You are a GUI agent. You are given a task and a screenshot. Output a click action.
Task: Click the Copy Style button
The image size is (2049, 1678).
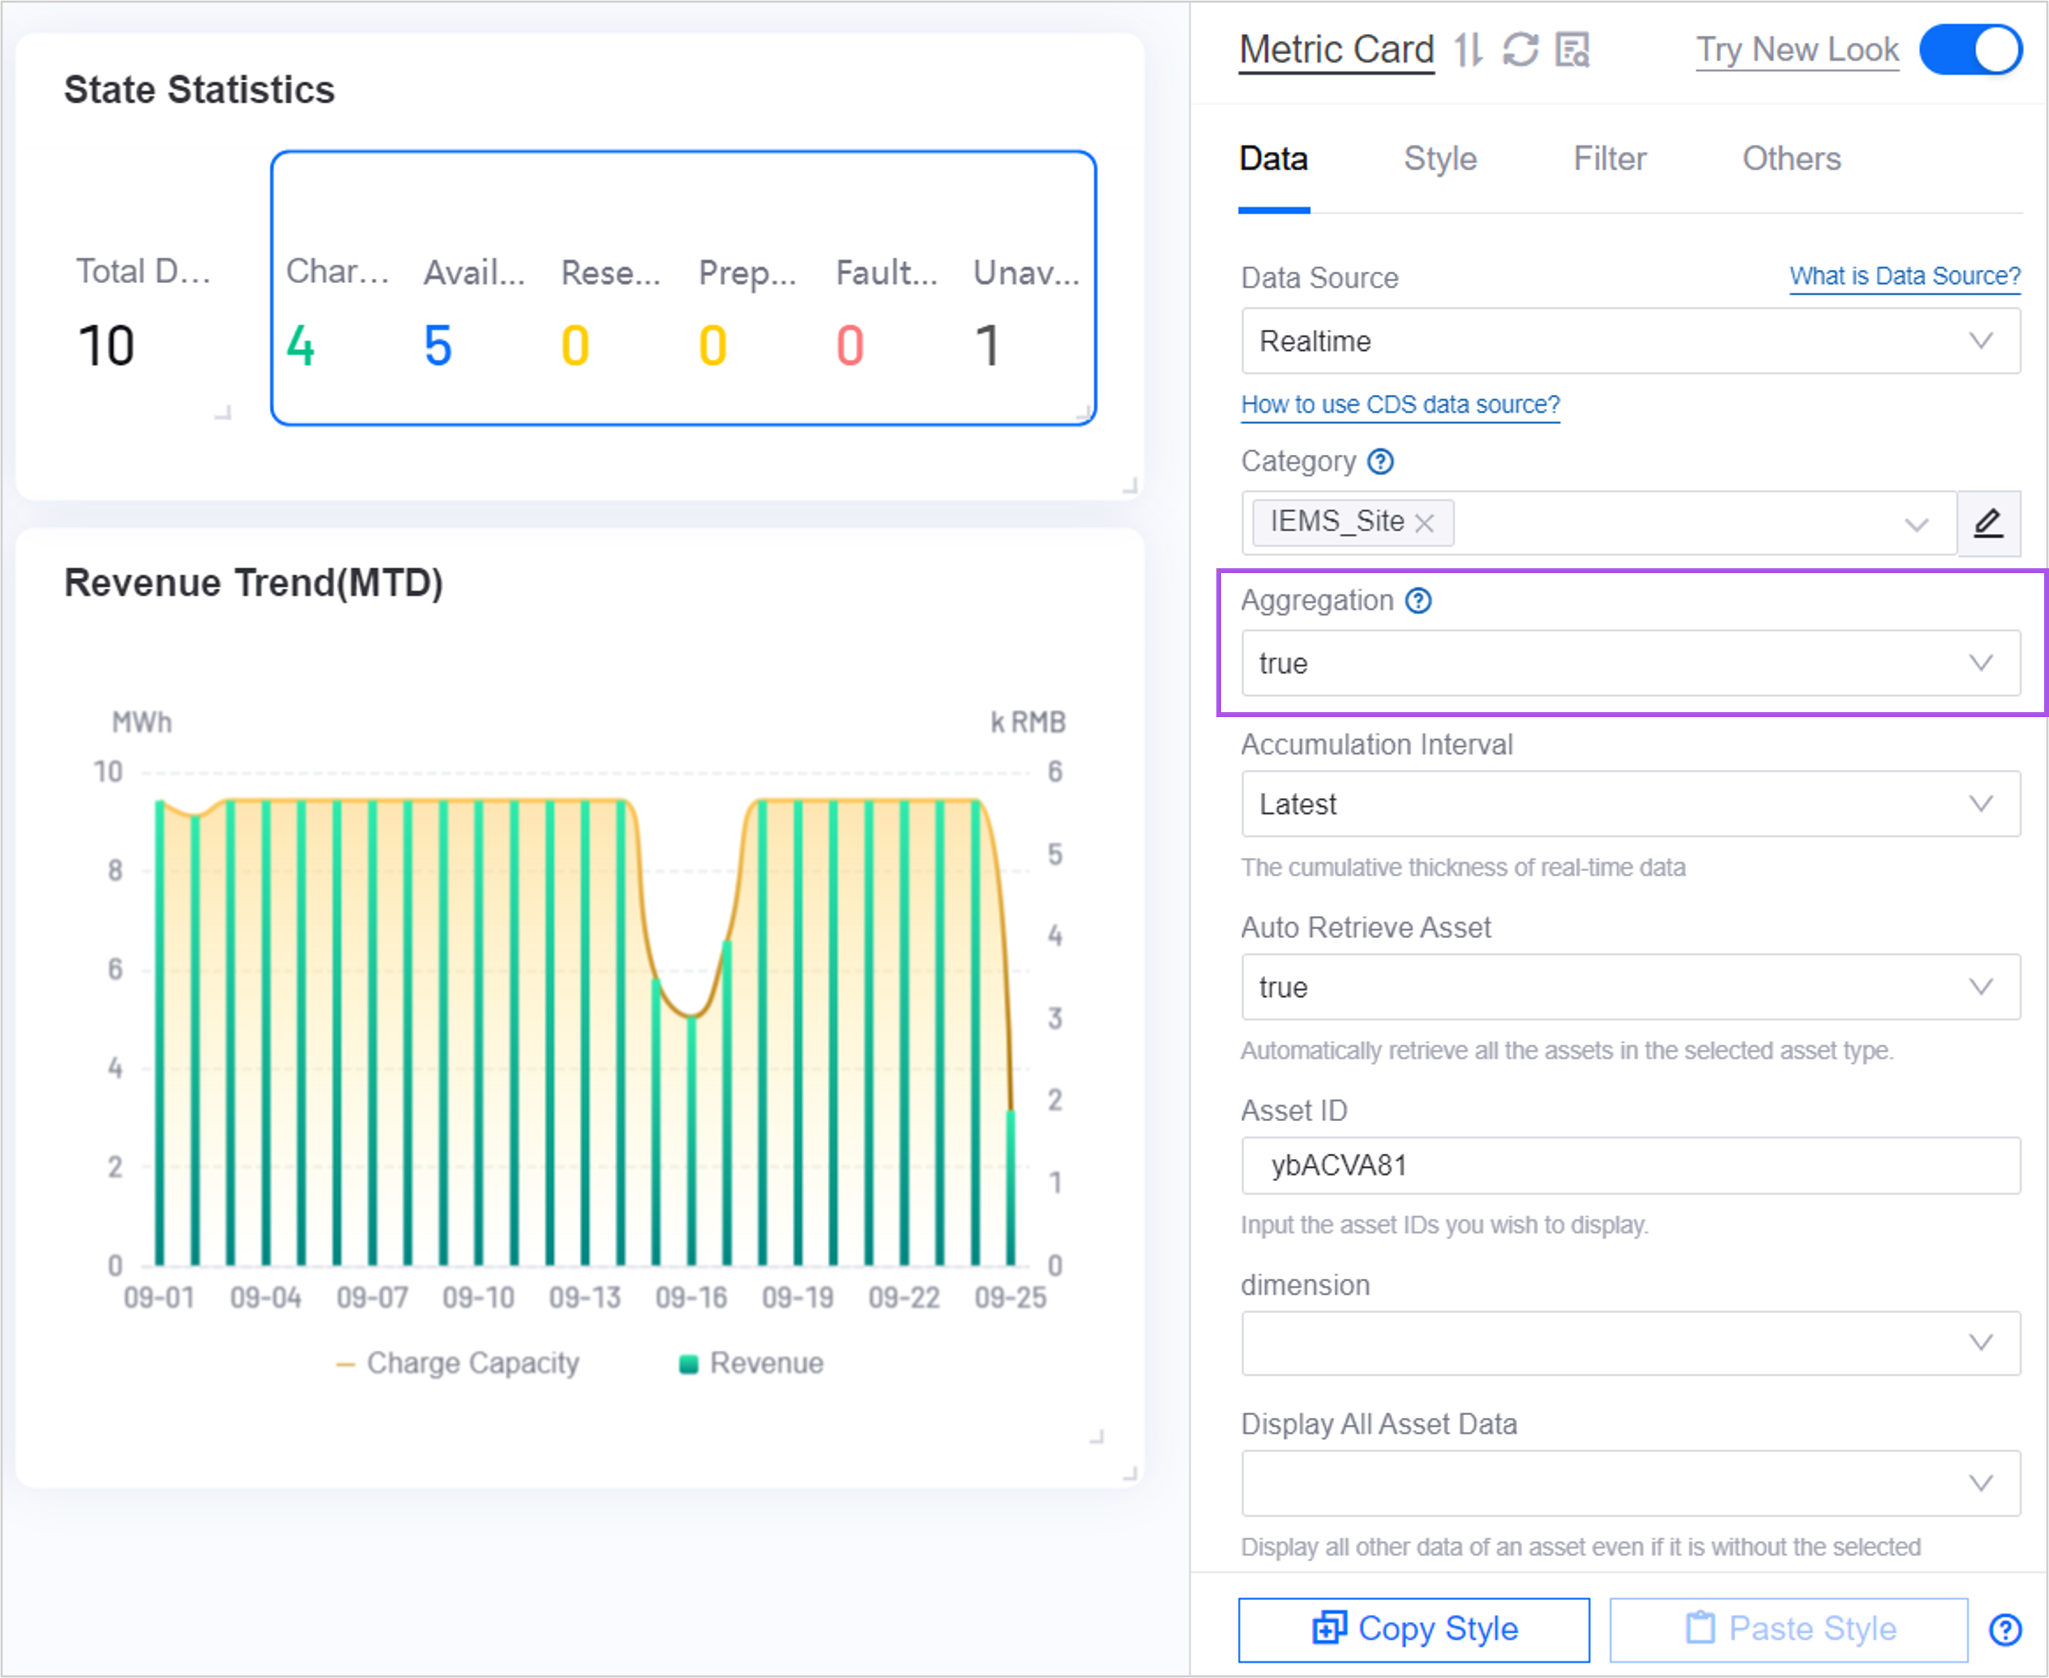pyautogui.click(x=1413, y=1629)
